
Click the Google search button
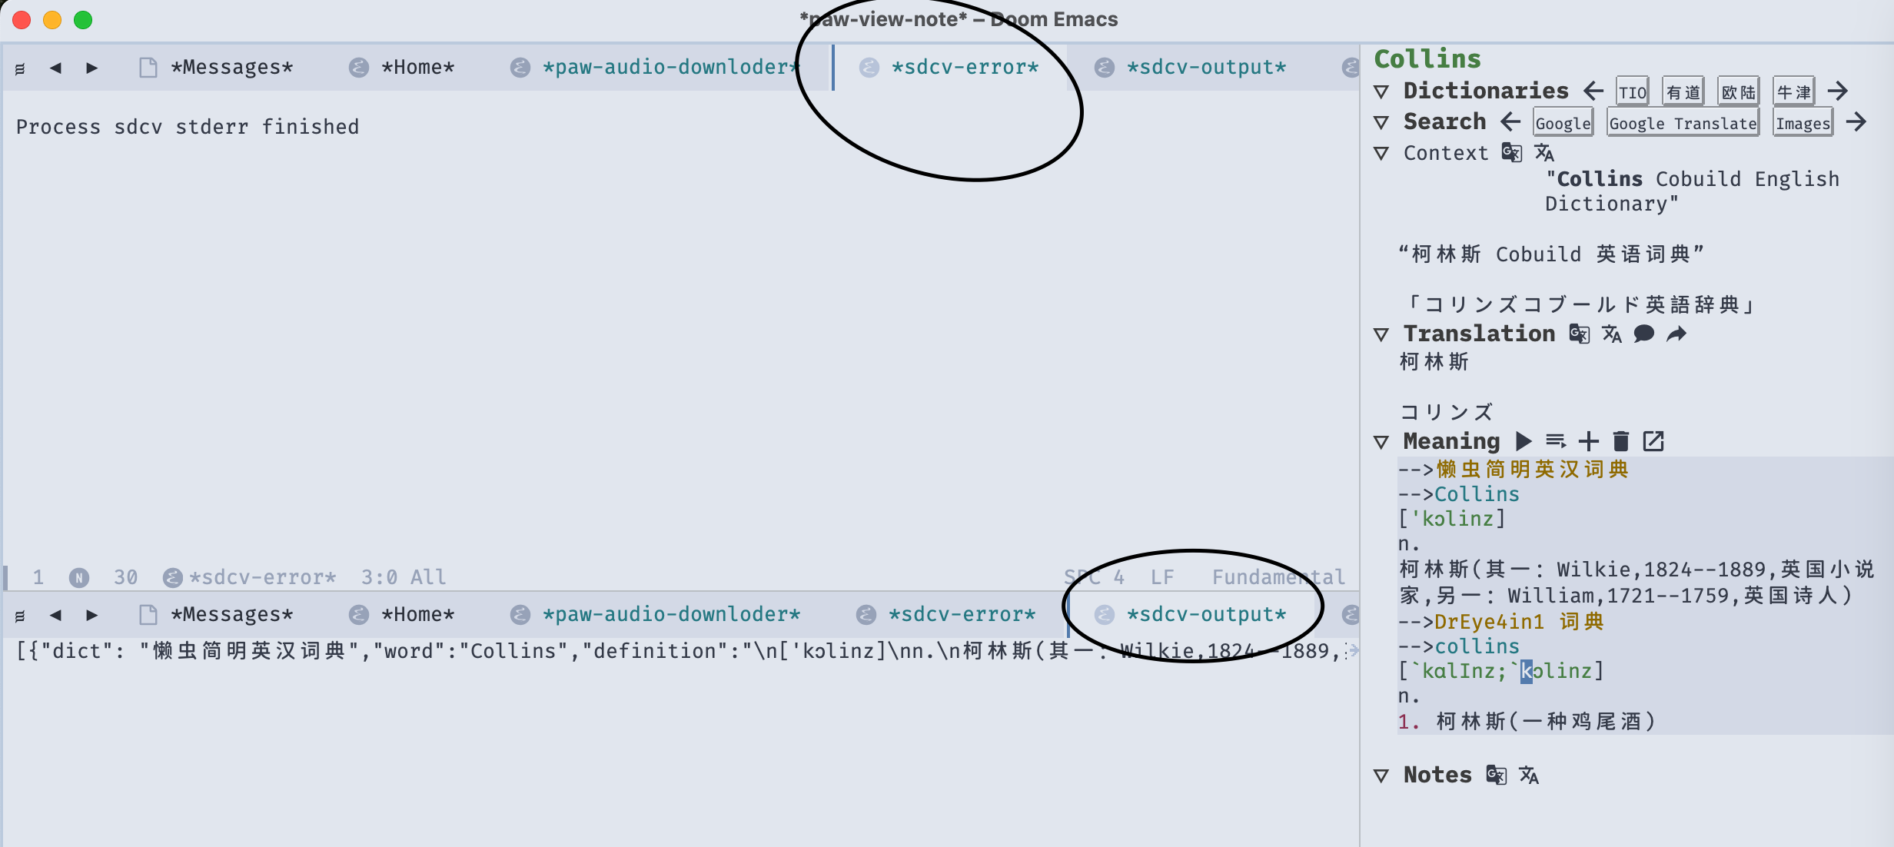[x=1563, y=123]
